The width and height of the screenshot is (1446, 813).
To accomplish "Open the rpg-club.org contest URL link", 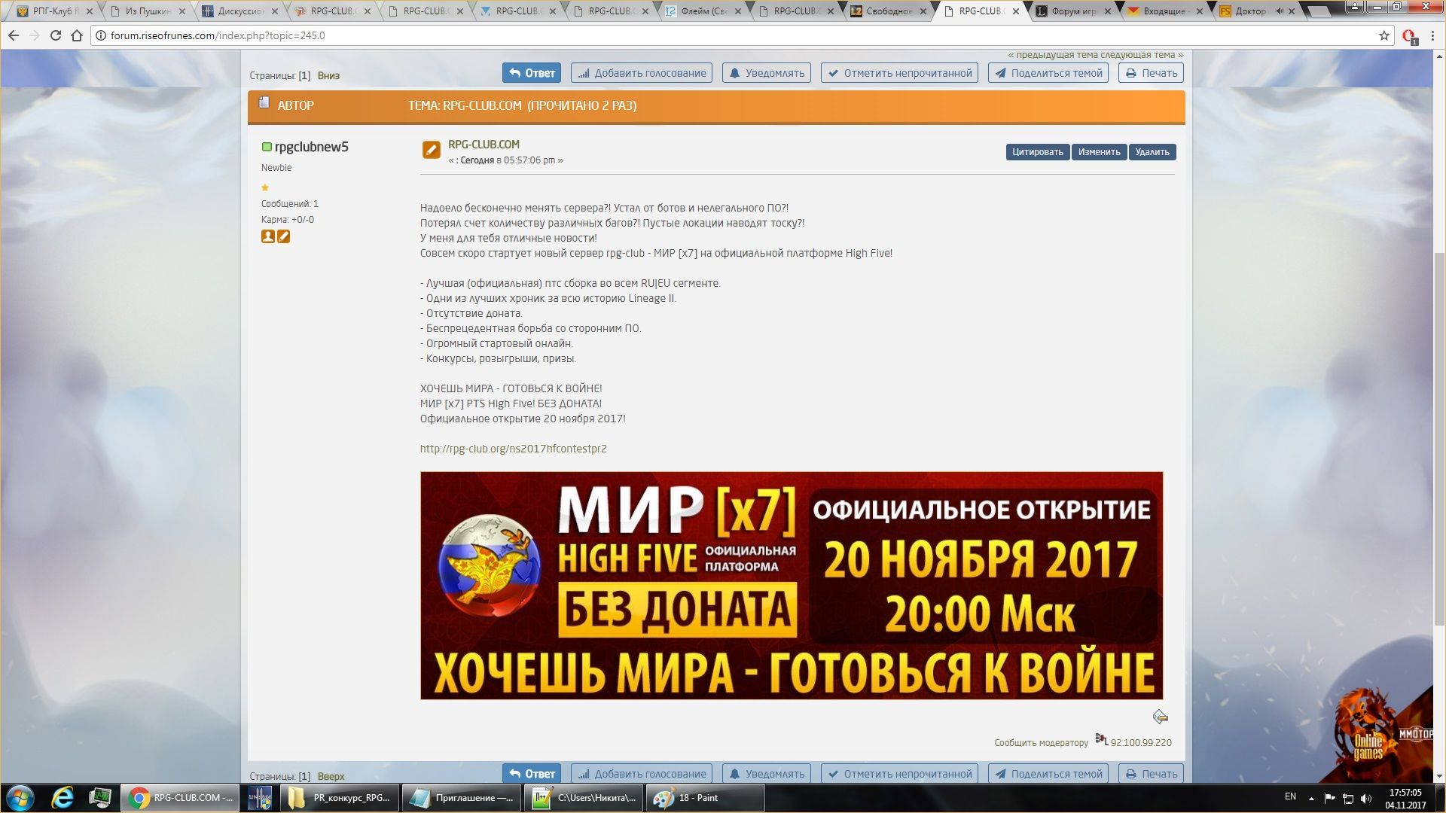I will (x=513, y=449).
